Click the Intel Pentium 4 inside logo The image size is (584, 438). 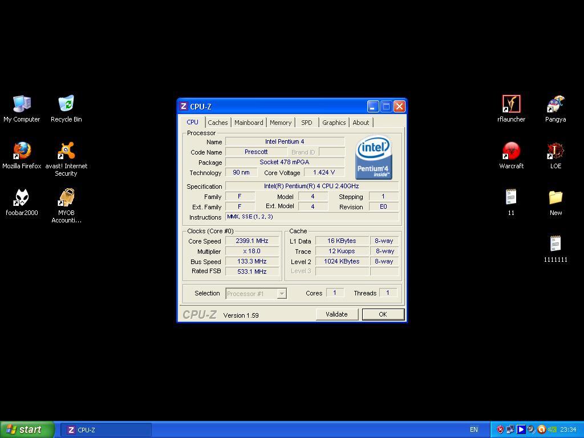click(373, 157)
